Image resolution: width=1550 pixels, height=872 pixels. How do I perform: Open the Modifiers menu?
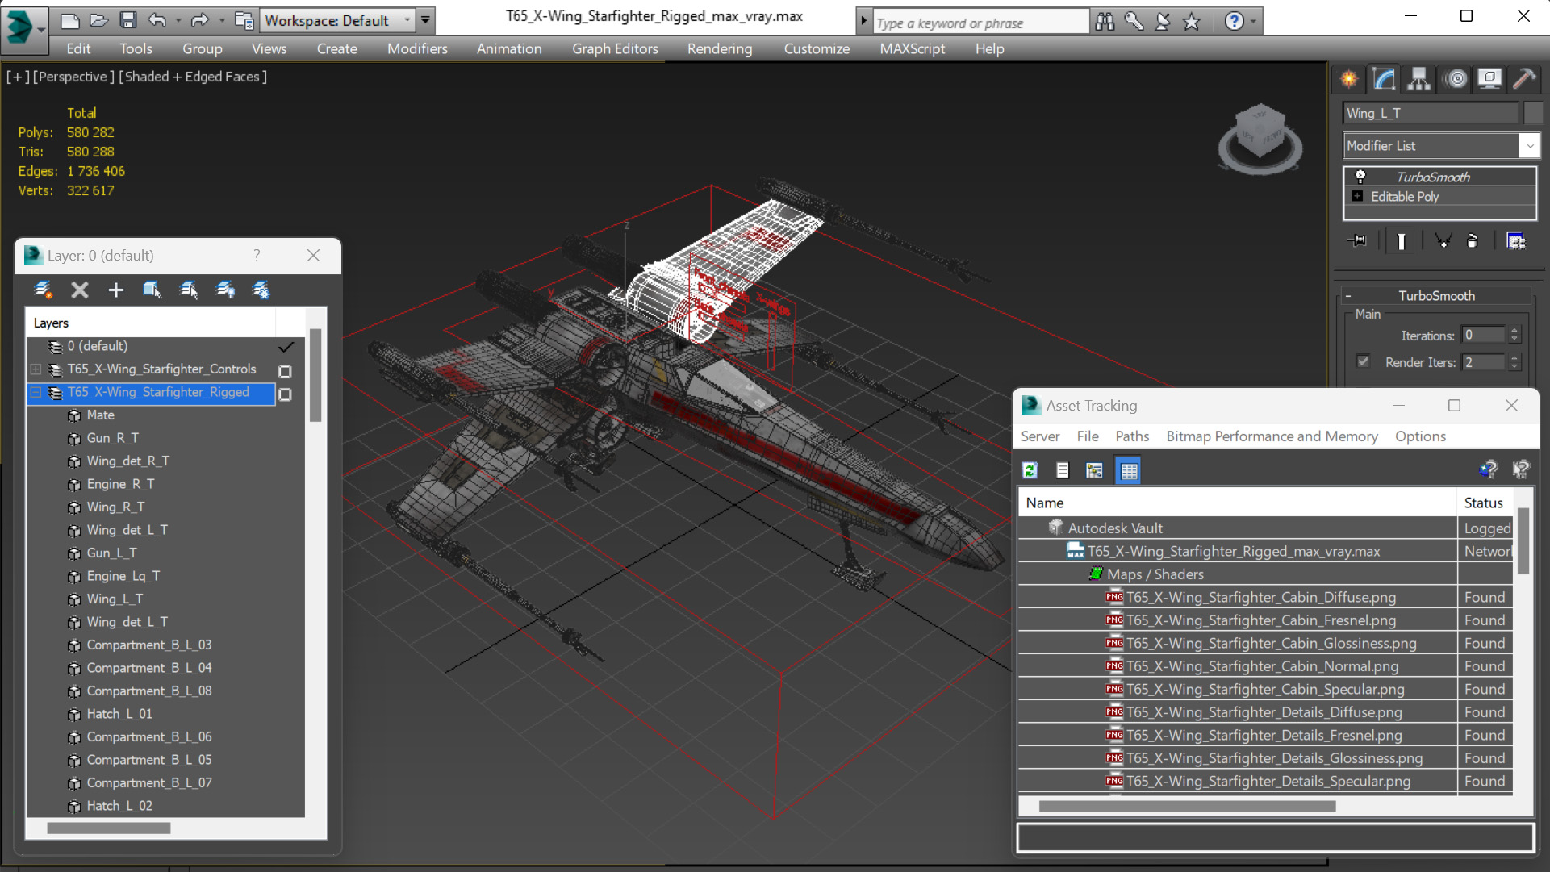417,48
